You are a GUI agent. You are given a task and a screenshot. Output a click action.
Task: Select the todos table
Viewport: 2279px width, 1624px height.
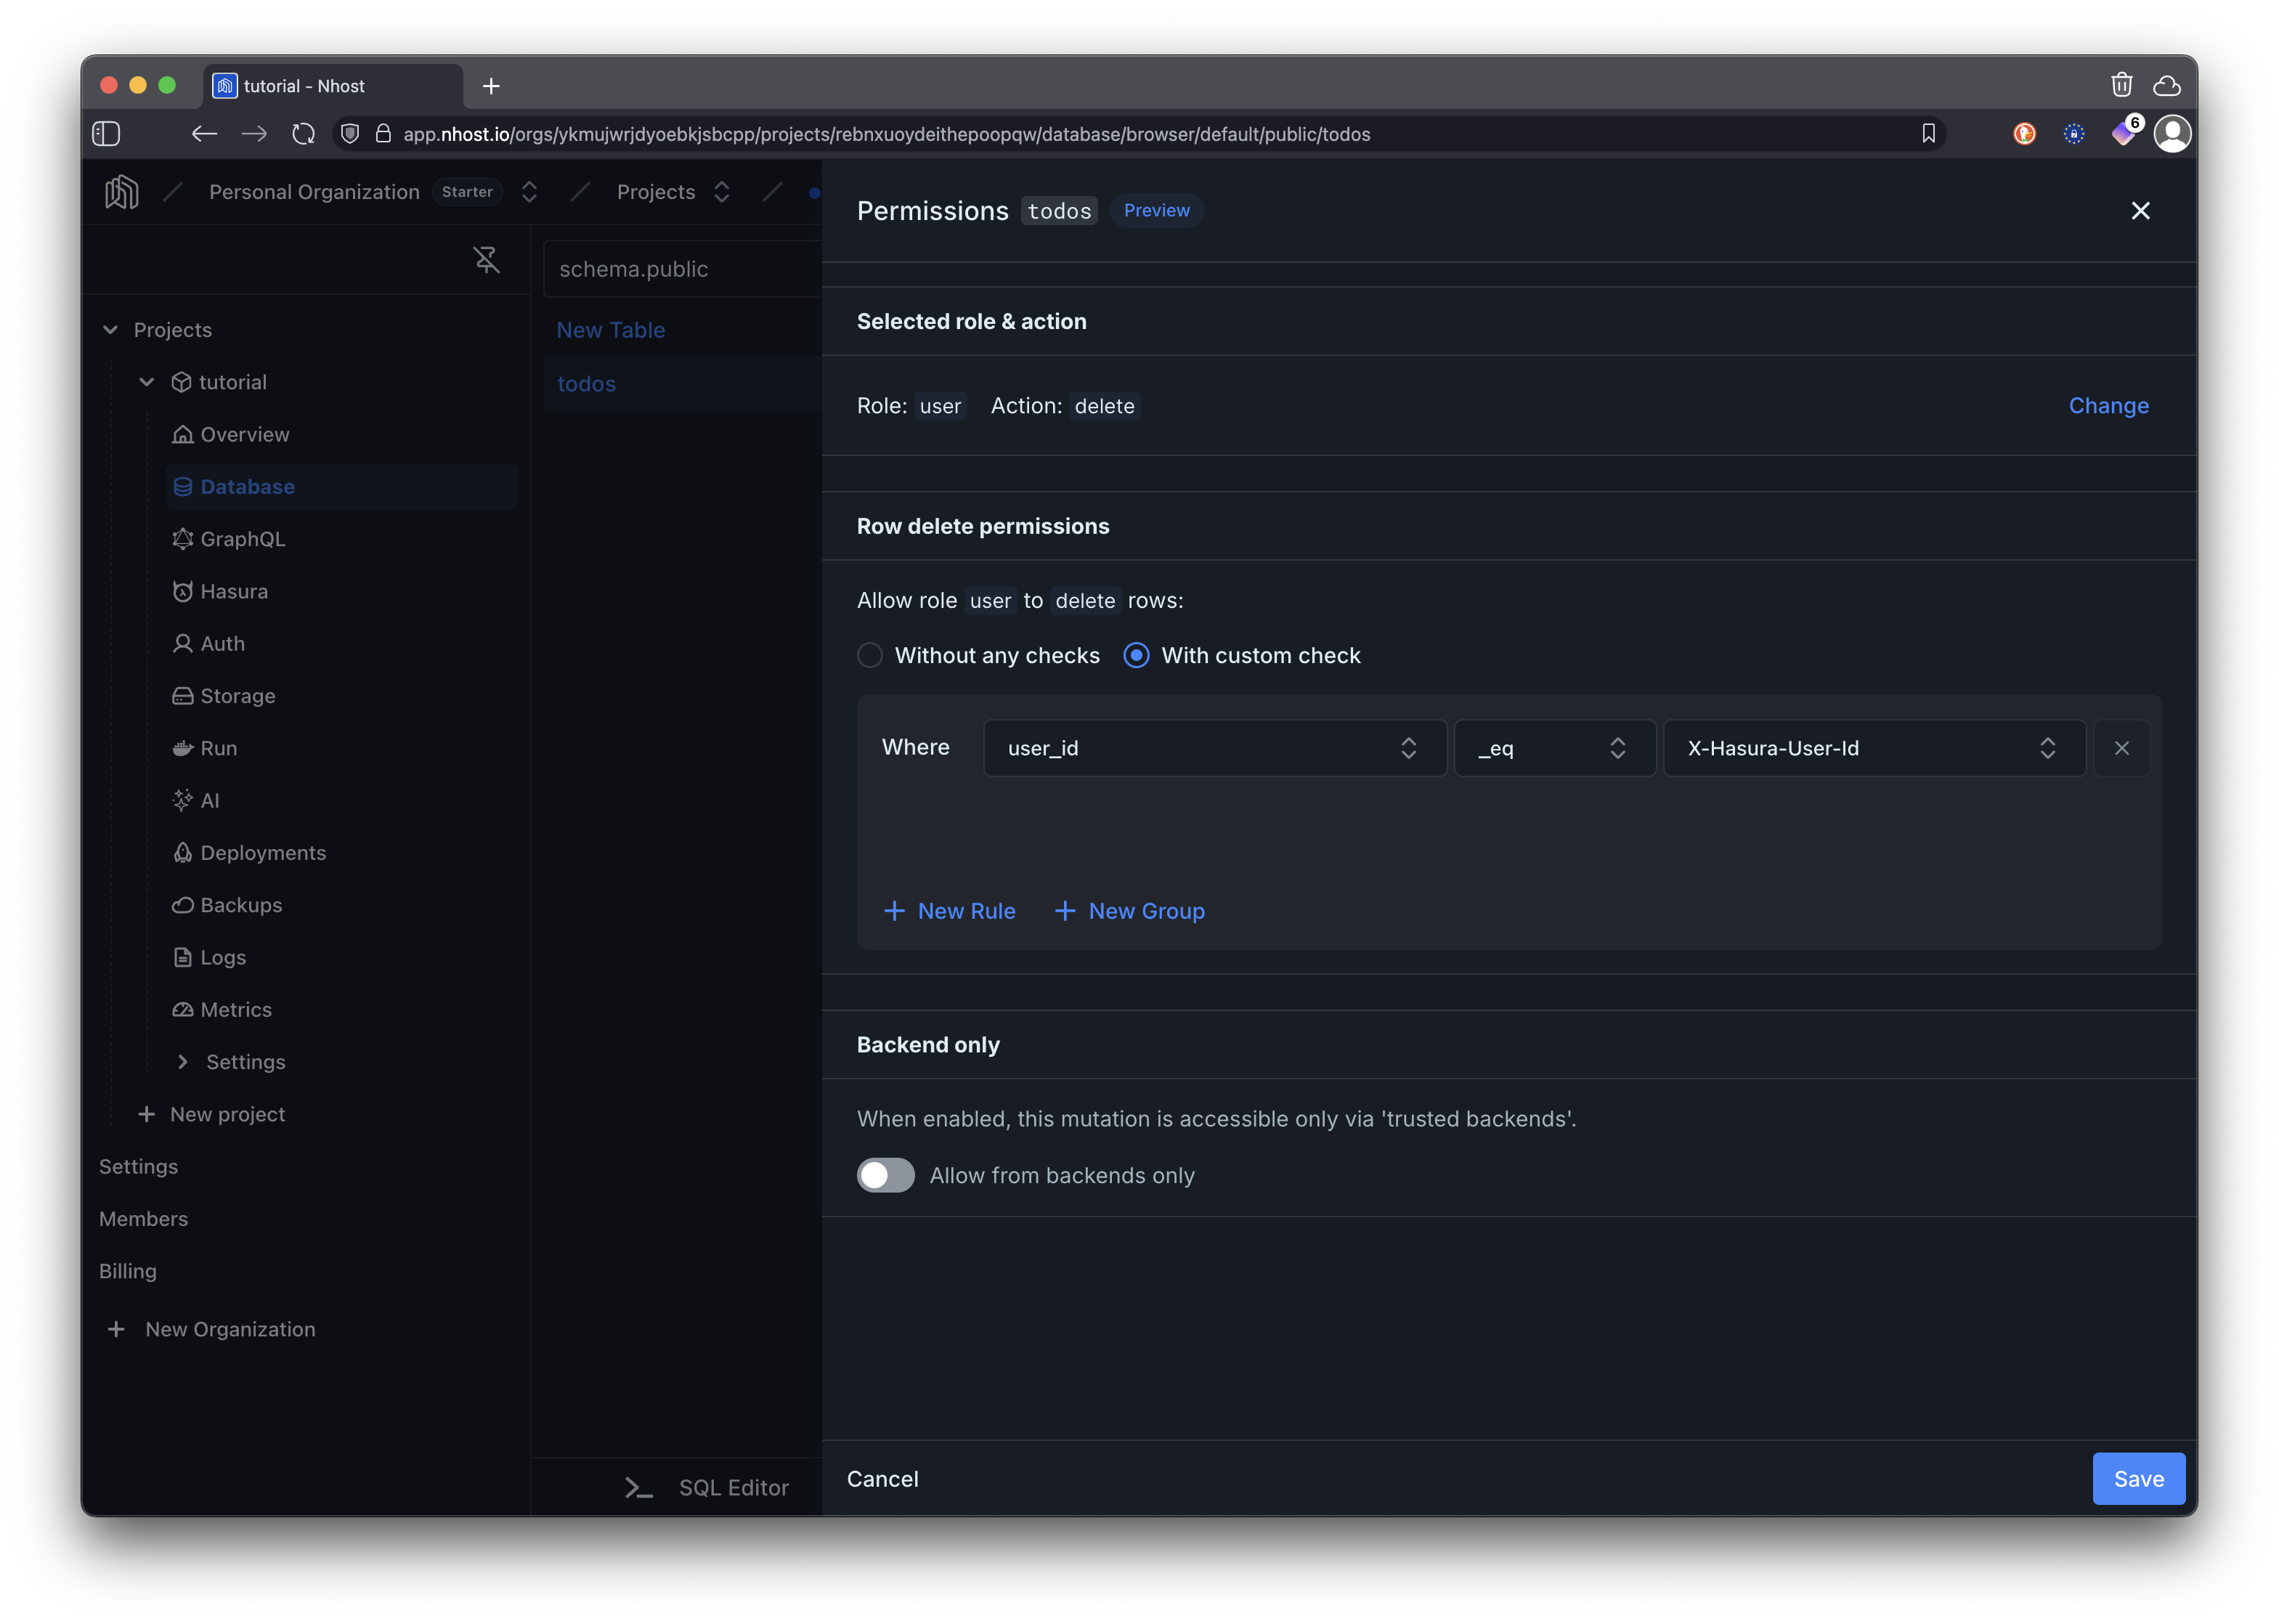coord(586,383)
